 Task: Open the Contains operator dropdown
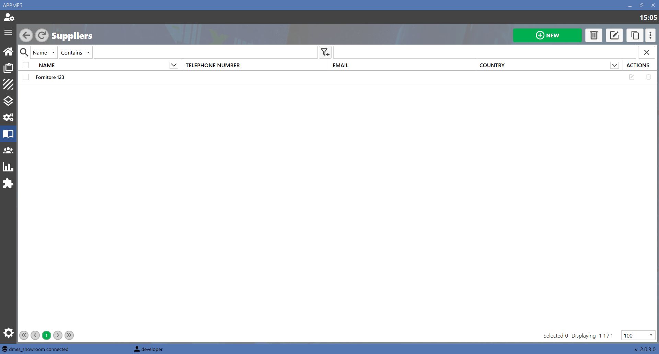(x=76, y=52)
